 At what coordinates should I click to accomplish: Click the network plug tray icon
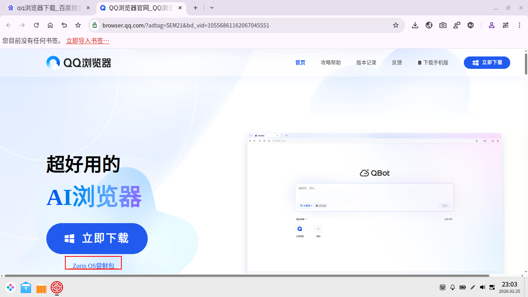pos(473,287)
